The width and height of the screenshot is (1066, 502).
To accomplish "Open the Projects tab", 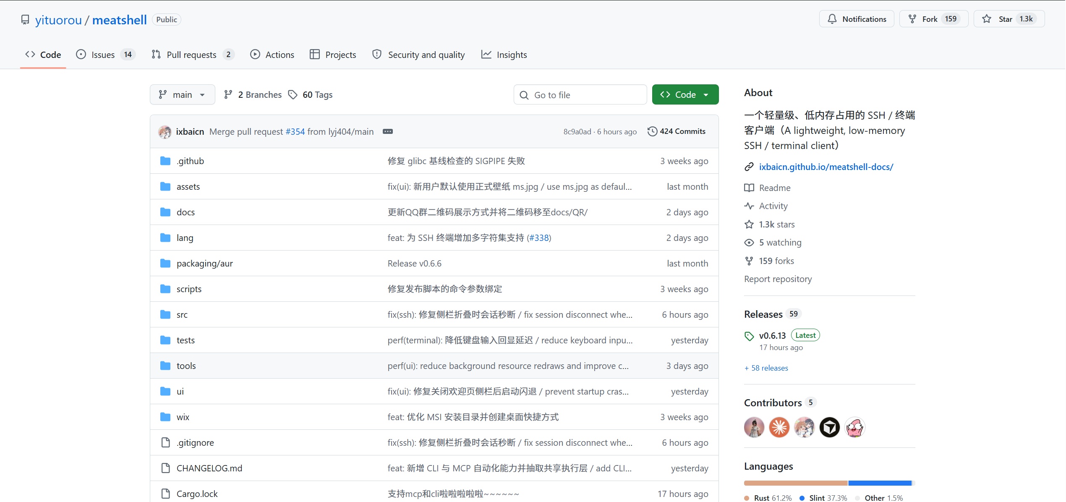I will [x=333, y=55].
